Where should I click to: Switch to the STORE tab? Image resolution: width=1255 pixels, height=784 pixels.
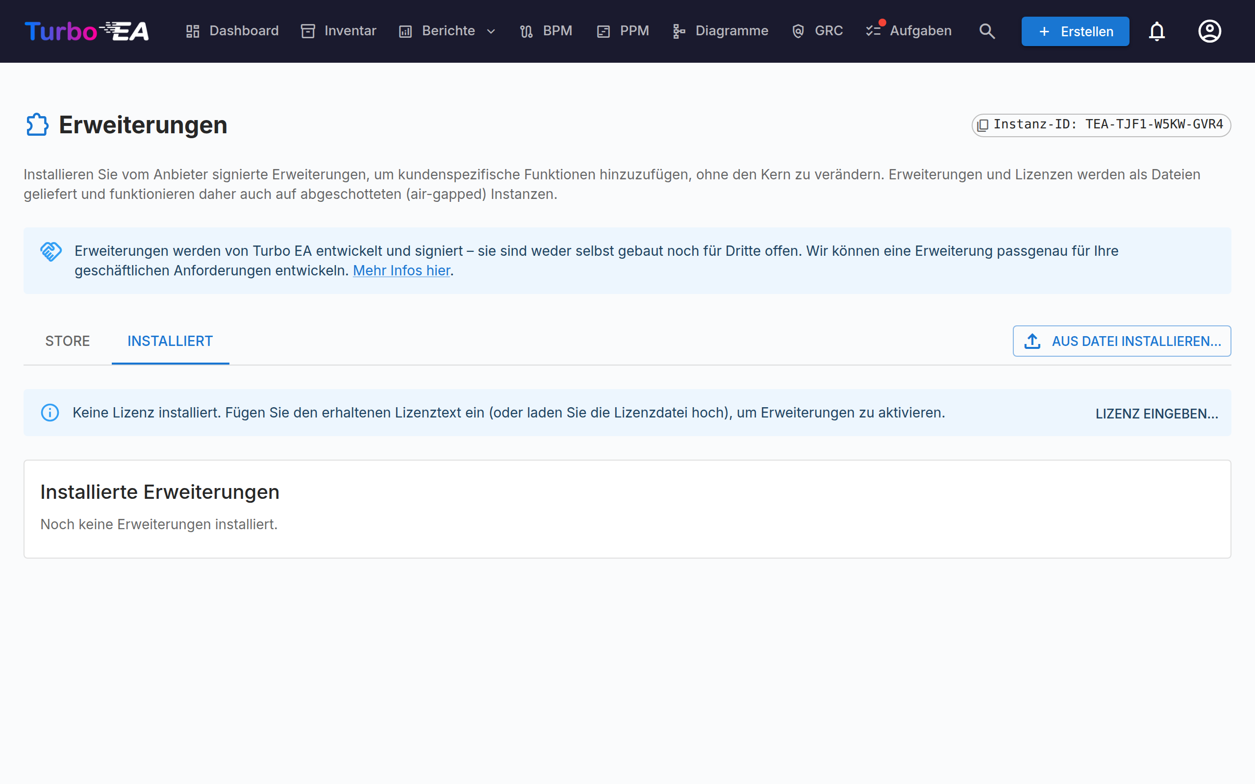tap(68, 341)
